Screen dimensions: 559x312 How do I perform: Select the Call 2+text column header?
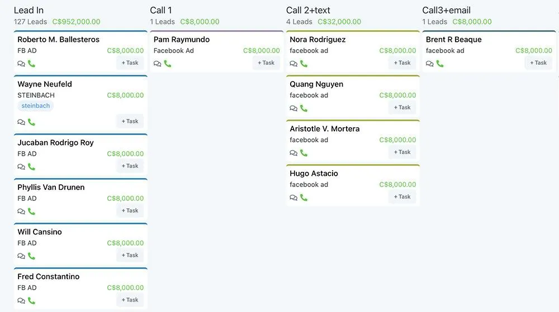pyautogui.click(x=308, y=10)
